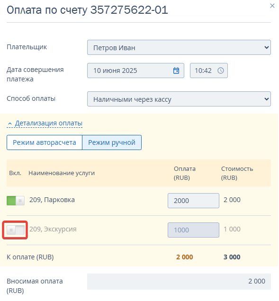Click the 209, Экскурсия service name
This screenshot has height=301, width=279.
53,229
